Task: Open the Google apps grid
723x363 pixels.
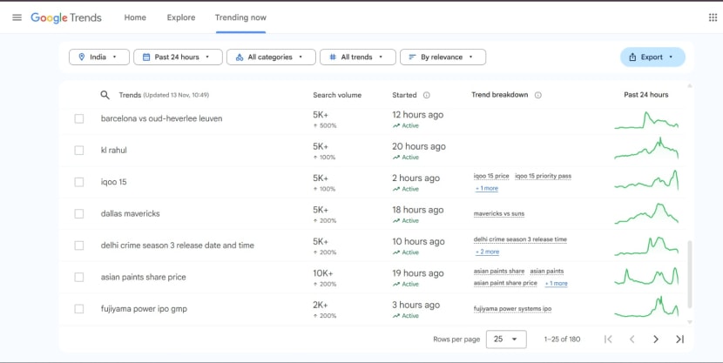Action: (713, 17)
